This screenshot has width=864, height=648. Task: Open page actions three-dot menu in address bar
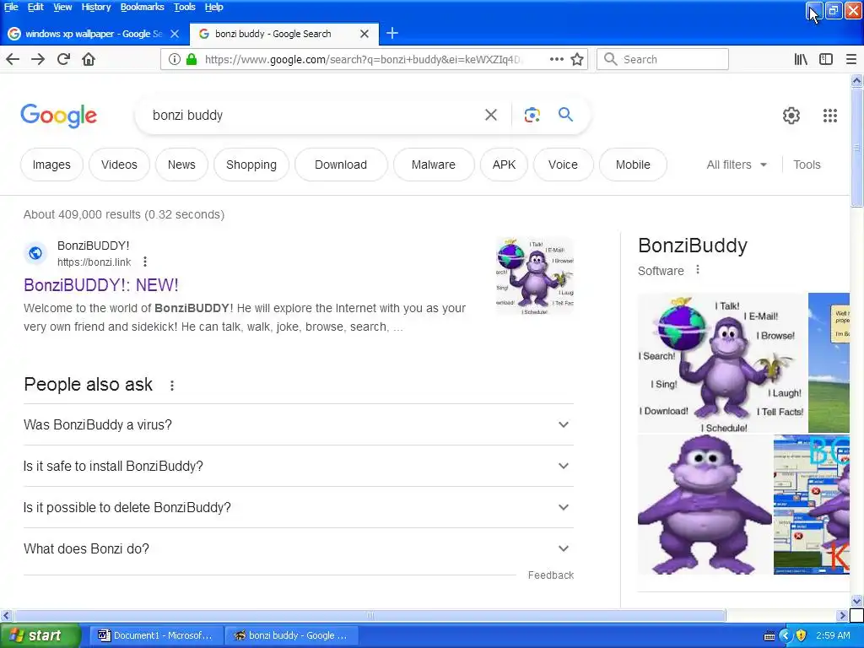(557, 59)
